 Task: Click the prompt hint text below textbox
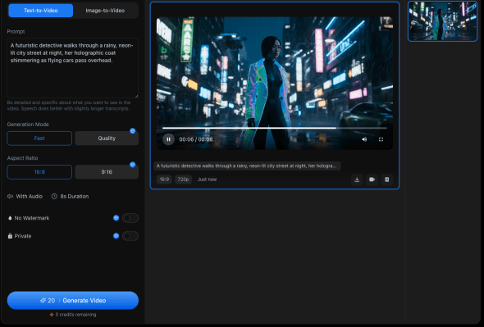pos(69,106)
